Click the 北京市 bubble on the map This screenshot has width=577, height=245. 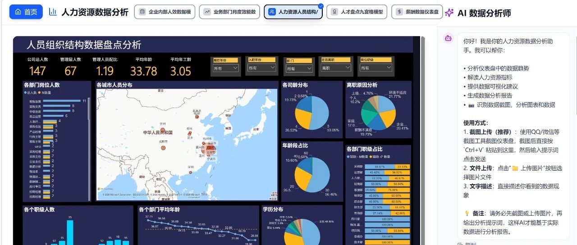[x=197, y=117]
